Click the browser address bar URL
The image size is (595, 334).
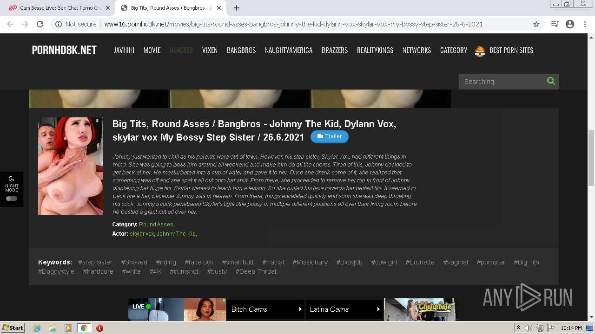pos(293,24)
